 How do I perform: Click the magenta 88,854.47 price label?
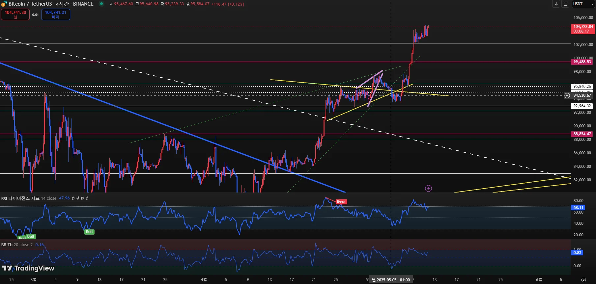[582, 134]
